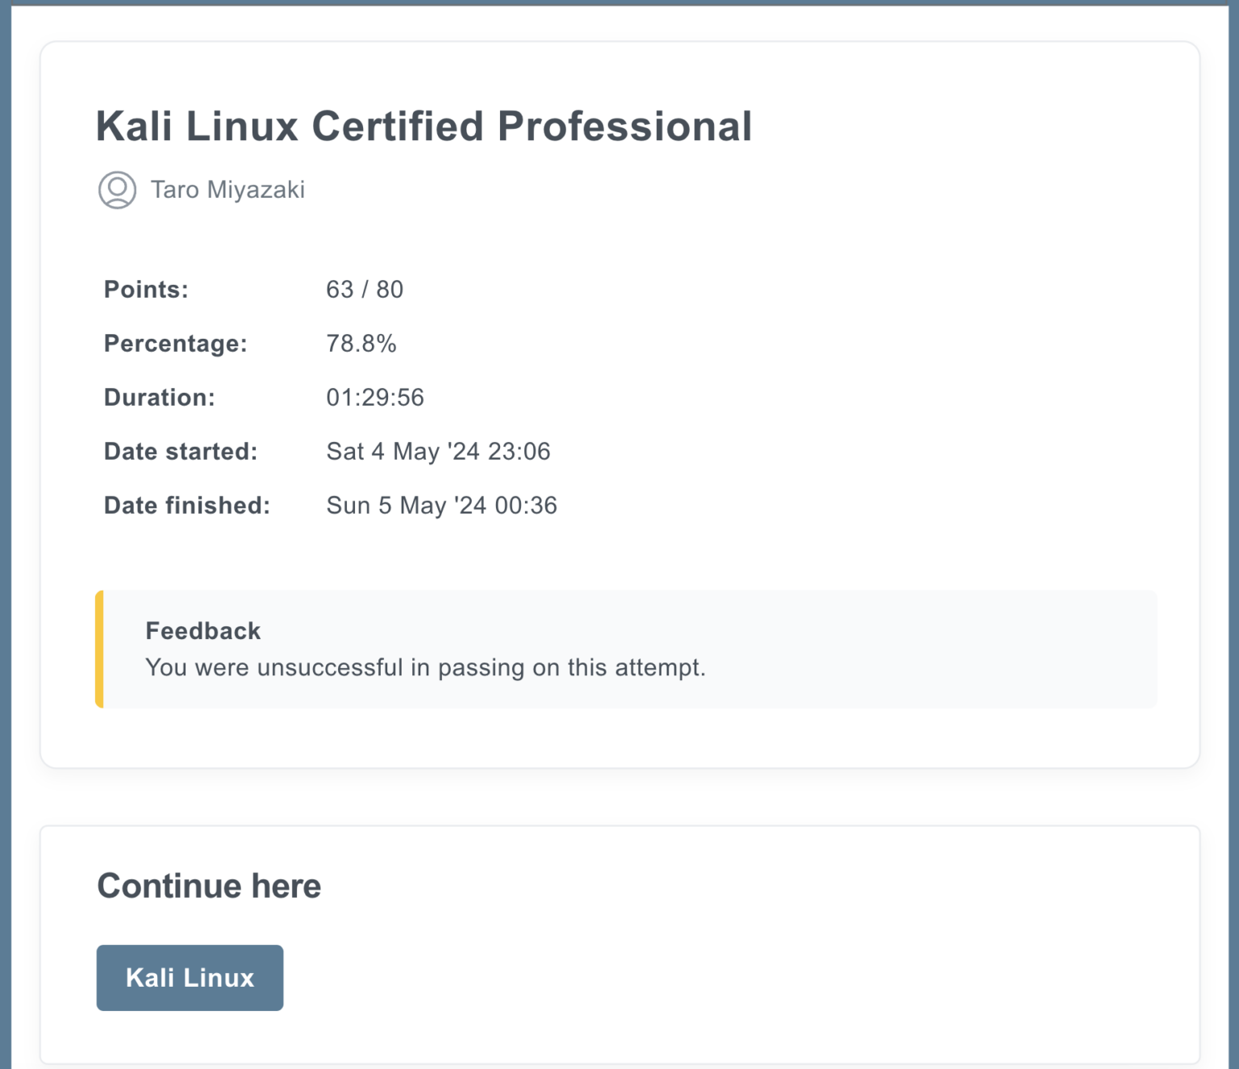Click the Kali Linux continue button
This screenshot has width=1239, height=1069.
(190, 977)
